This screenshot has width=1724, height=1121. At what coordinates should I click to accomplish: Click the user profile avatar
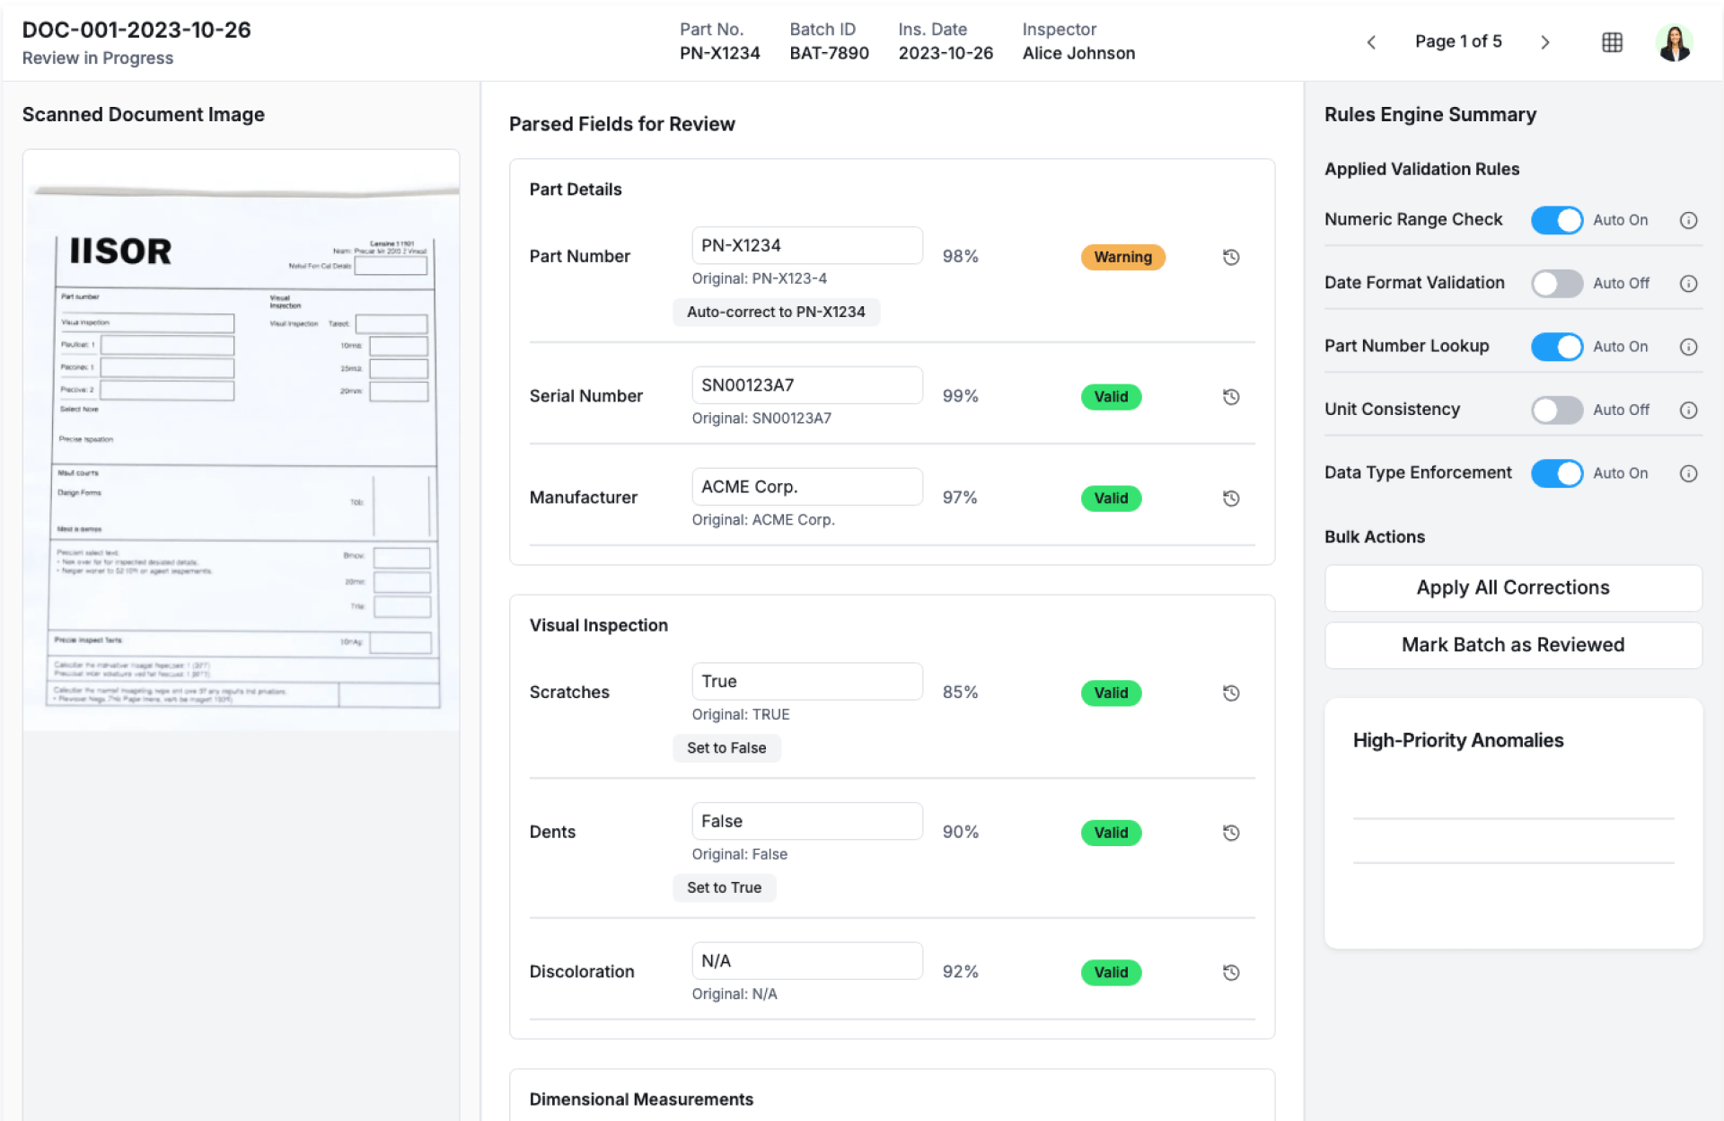click(1674, 42)
